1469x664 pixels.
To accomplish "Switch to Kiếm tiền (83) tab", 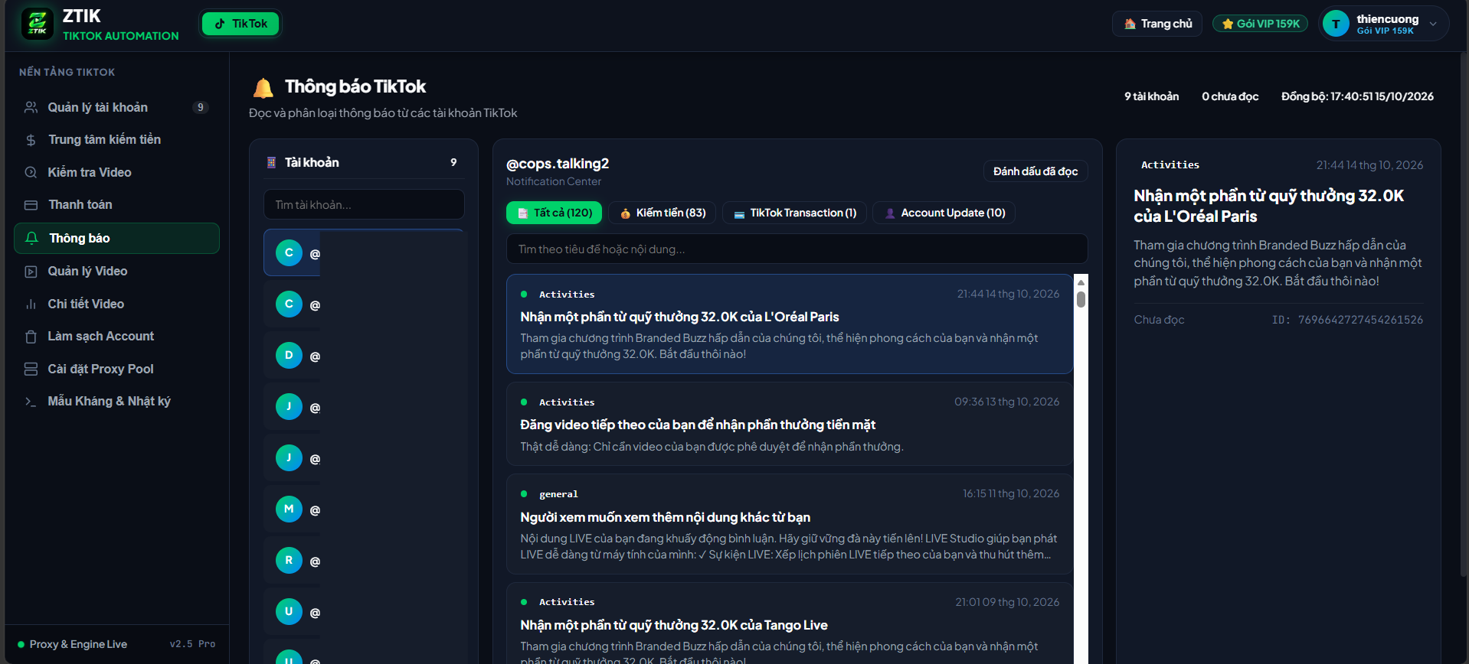I will 663,213.
